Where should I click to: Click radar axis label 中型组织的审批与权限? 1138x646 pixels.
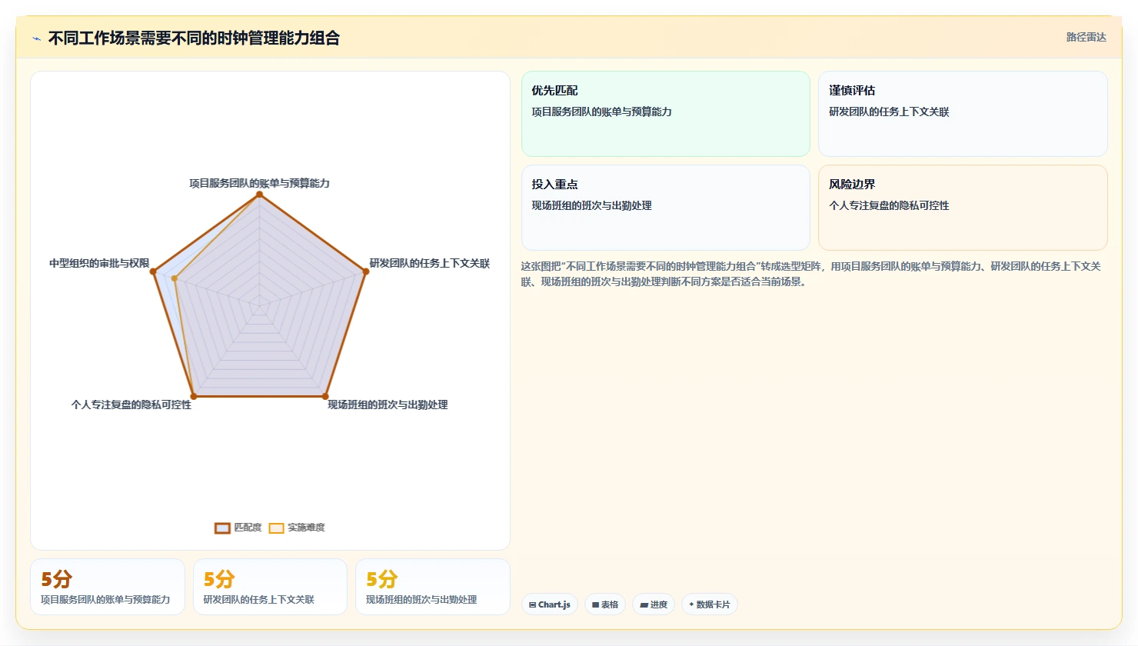99,263
